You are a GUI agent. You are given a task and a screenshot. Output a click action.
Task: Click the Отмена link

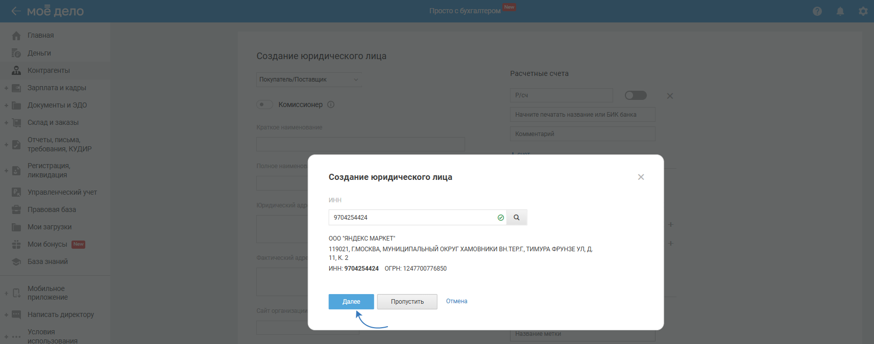click(x=456, y=301)
